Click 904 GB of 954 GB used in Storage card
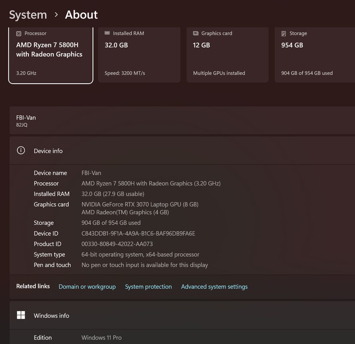 (307, 73)
